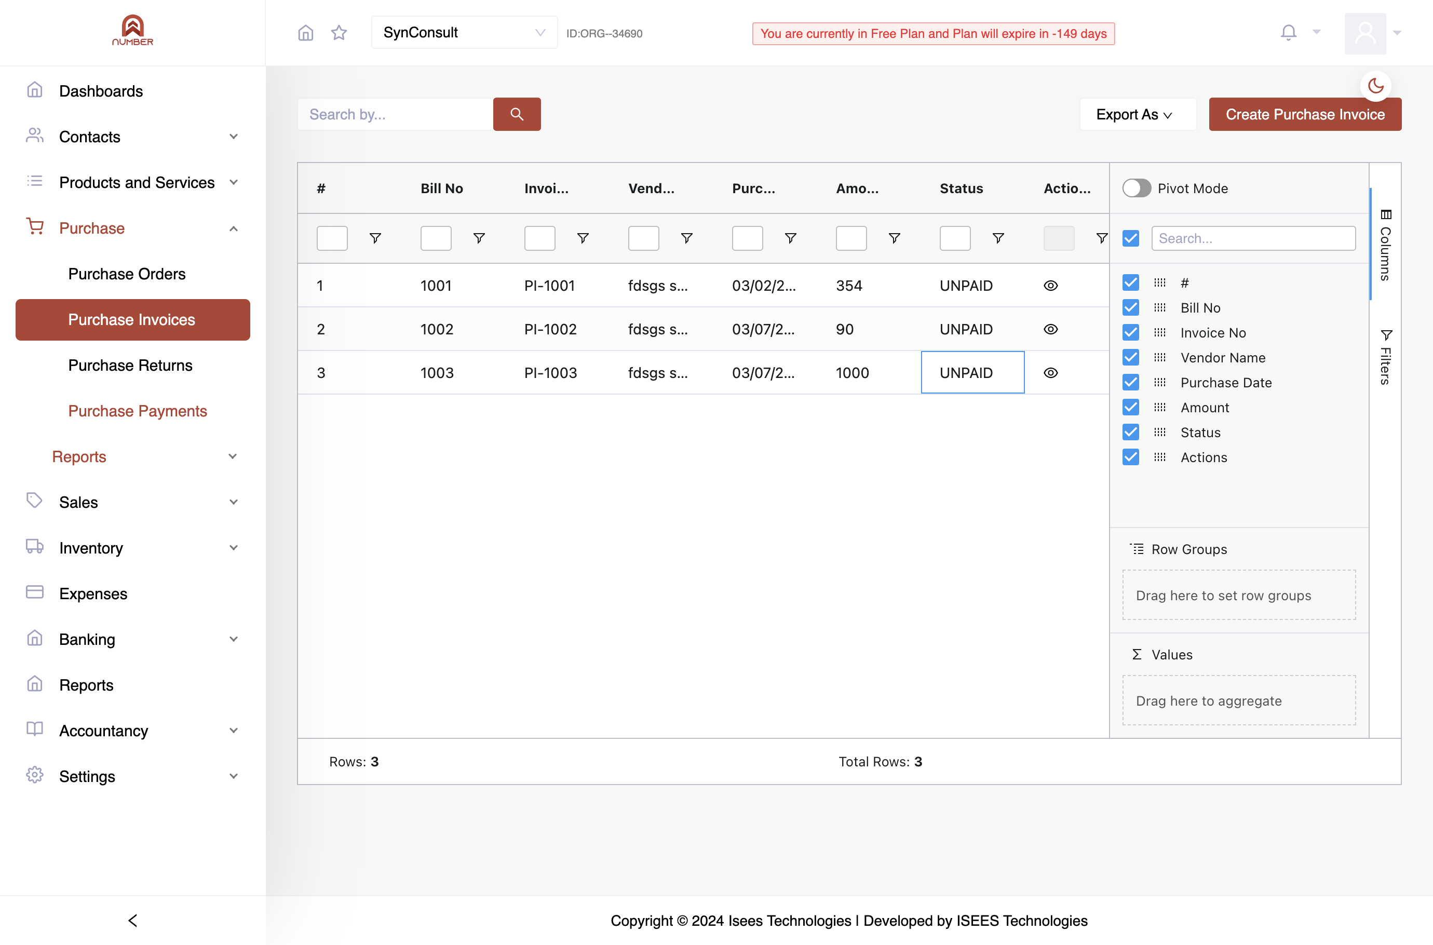1433x945 pixels.
Task: Open filter icon for Bill No column
Action: click(x=479, y=238)
